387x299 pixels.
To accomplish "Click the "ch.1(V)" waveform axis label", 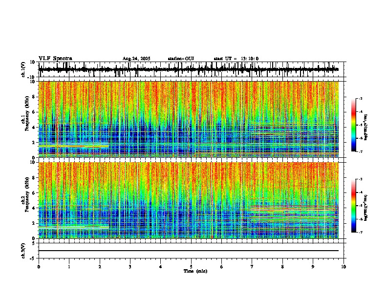I will tap(23, 69).
